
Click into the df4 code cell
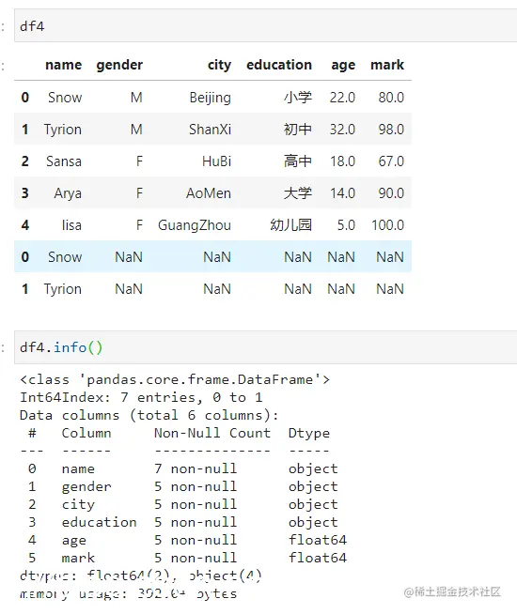tap(265, 26)
